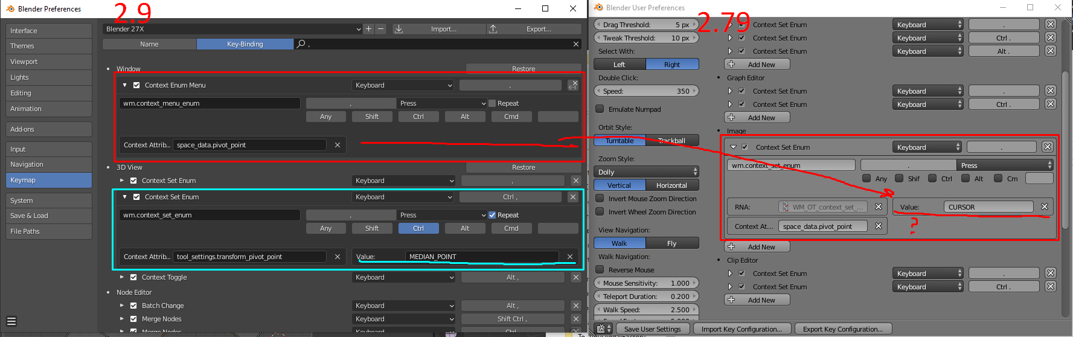Remove the expanded Ctrl Context Set Enum entry
This screenshot has width=1073, height=337.
point(573,197)
